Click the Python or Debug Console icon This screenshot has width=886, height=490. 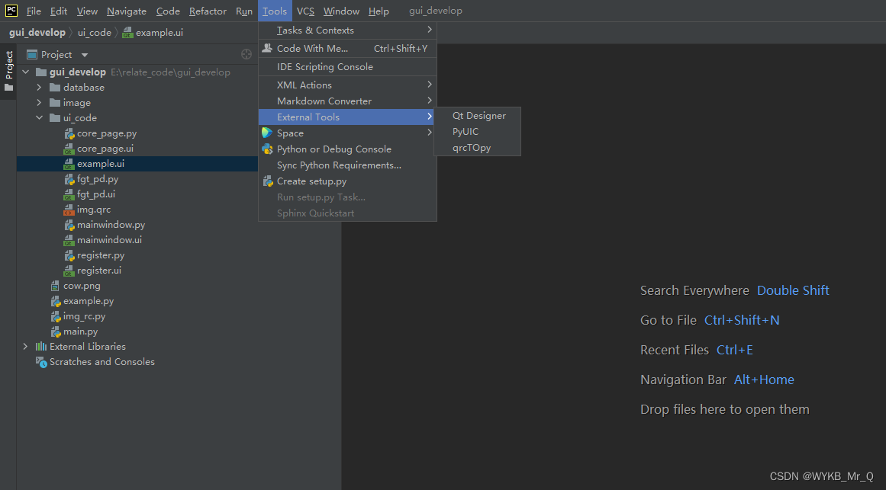point(267,149)
